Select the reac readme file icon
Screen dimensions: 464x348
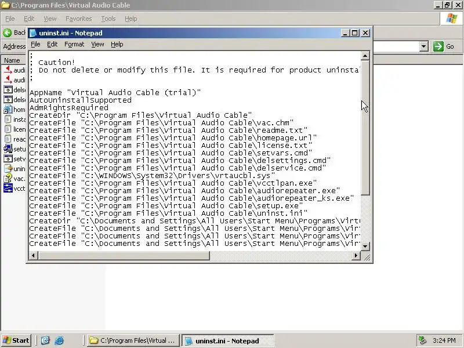(8, 139)
